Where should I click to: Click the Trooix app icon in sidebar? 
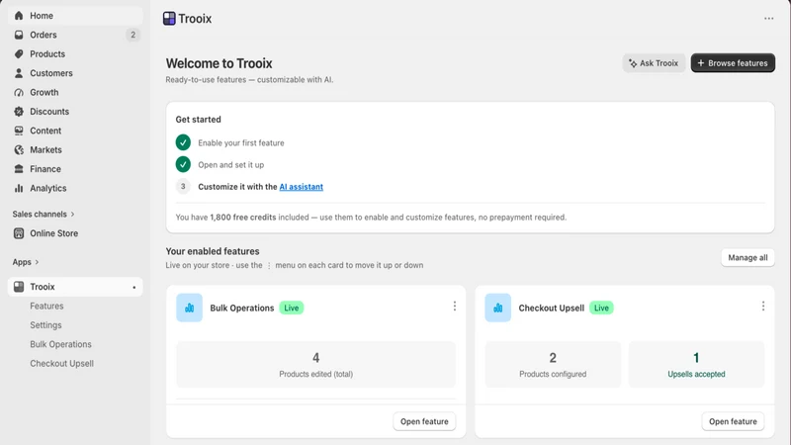(19, 287)
